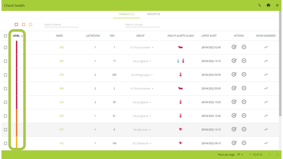The height and width of the screenshot is (159, 283).
Task: Click the Search Group field
Action: pyautogui.click(x=142, y=25)
